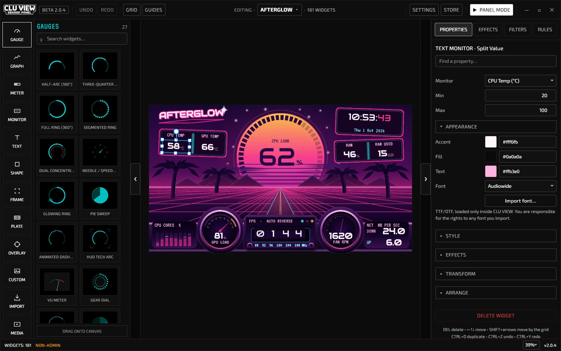Select the Properties tab
Screen dimensions: 561x351
pos(453,29)
